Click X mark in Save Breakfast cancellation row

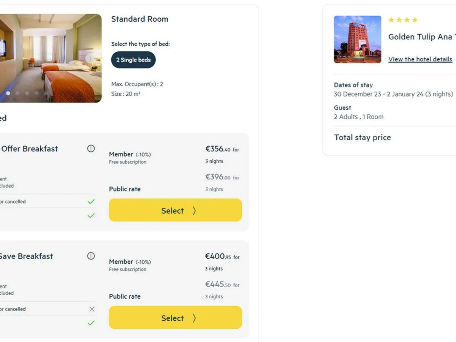(x=92, y=309)
